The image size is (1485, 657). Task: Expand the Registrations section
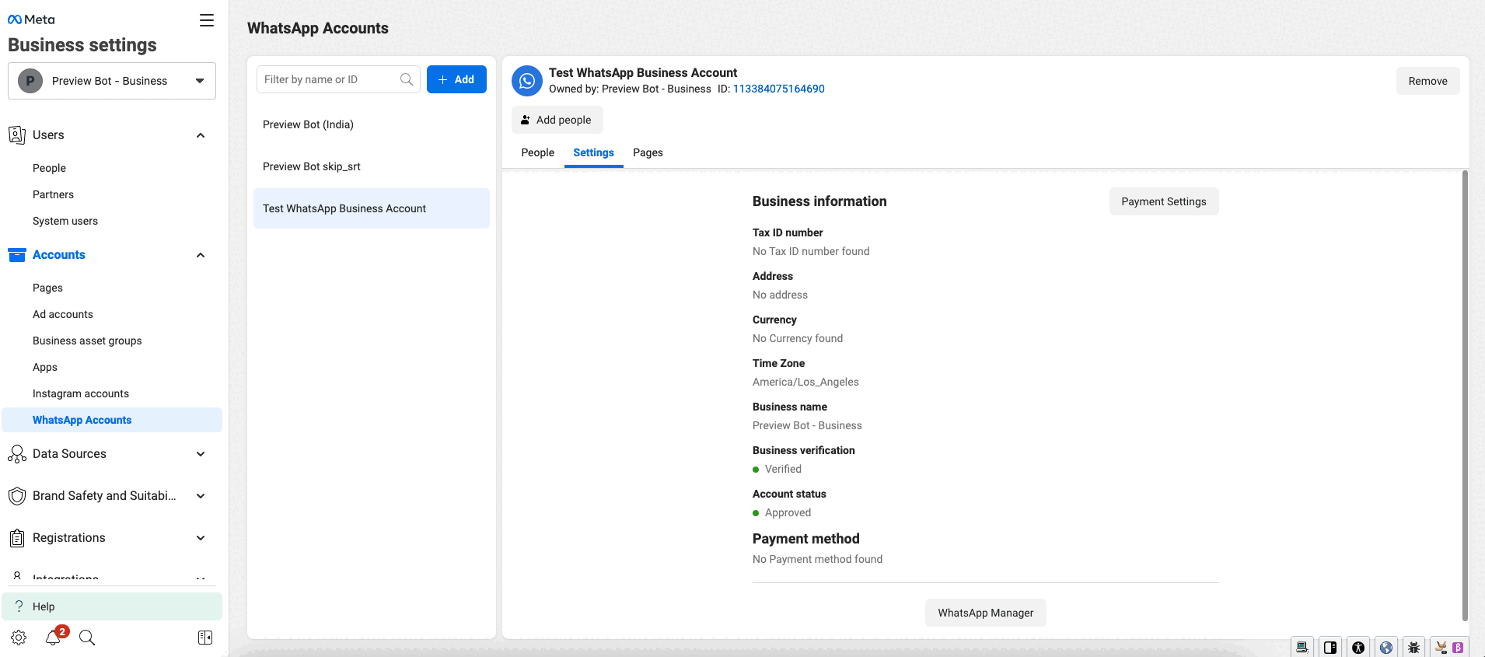(x=201, y=538)
